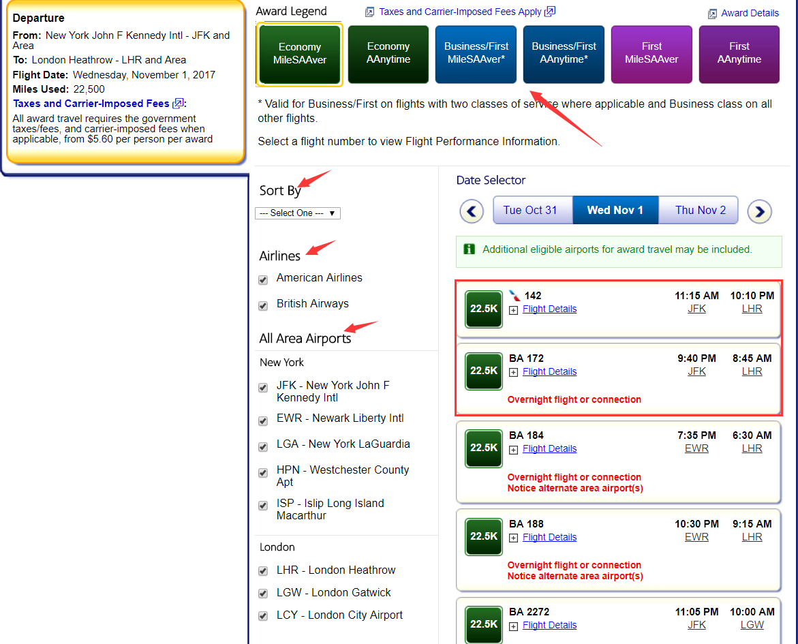This screenshot has height=644, width=798.
Task: Click 22.5K award badge for BA 188
Action: (x=483, y=536)
